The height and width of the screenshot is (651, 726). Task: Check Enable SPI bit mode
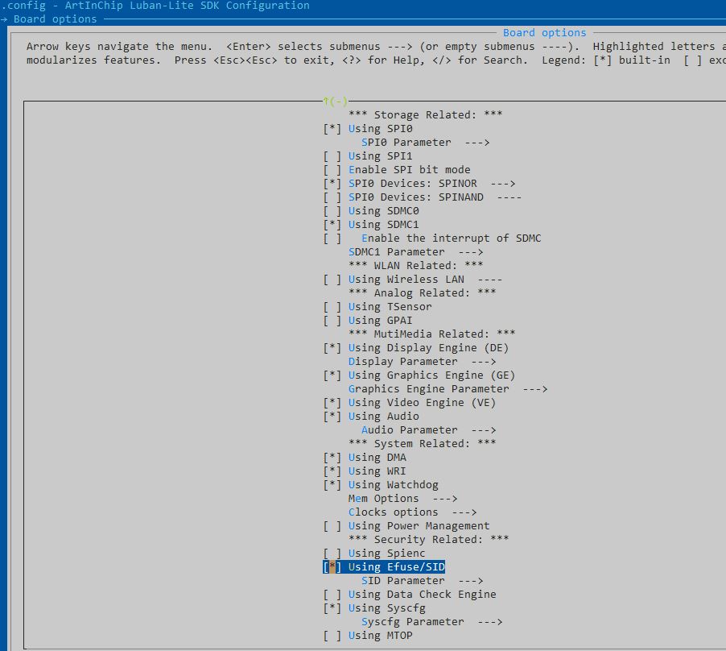pos(332,170)
